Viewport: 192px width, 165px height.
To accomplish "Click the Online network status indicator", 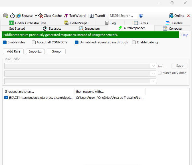I will pos(177,16).
